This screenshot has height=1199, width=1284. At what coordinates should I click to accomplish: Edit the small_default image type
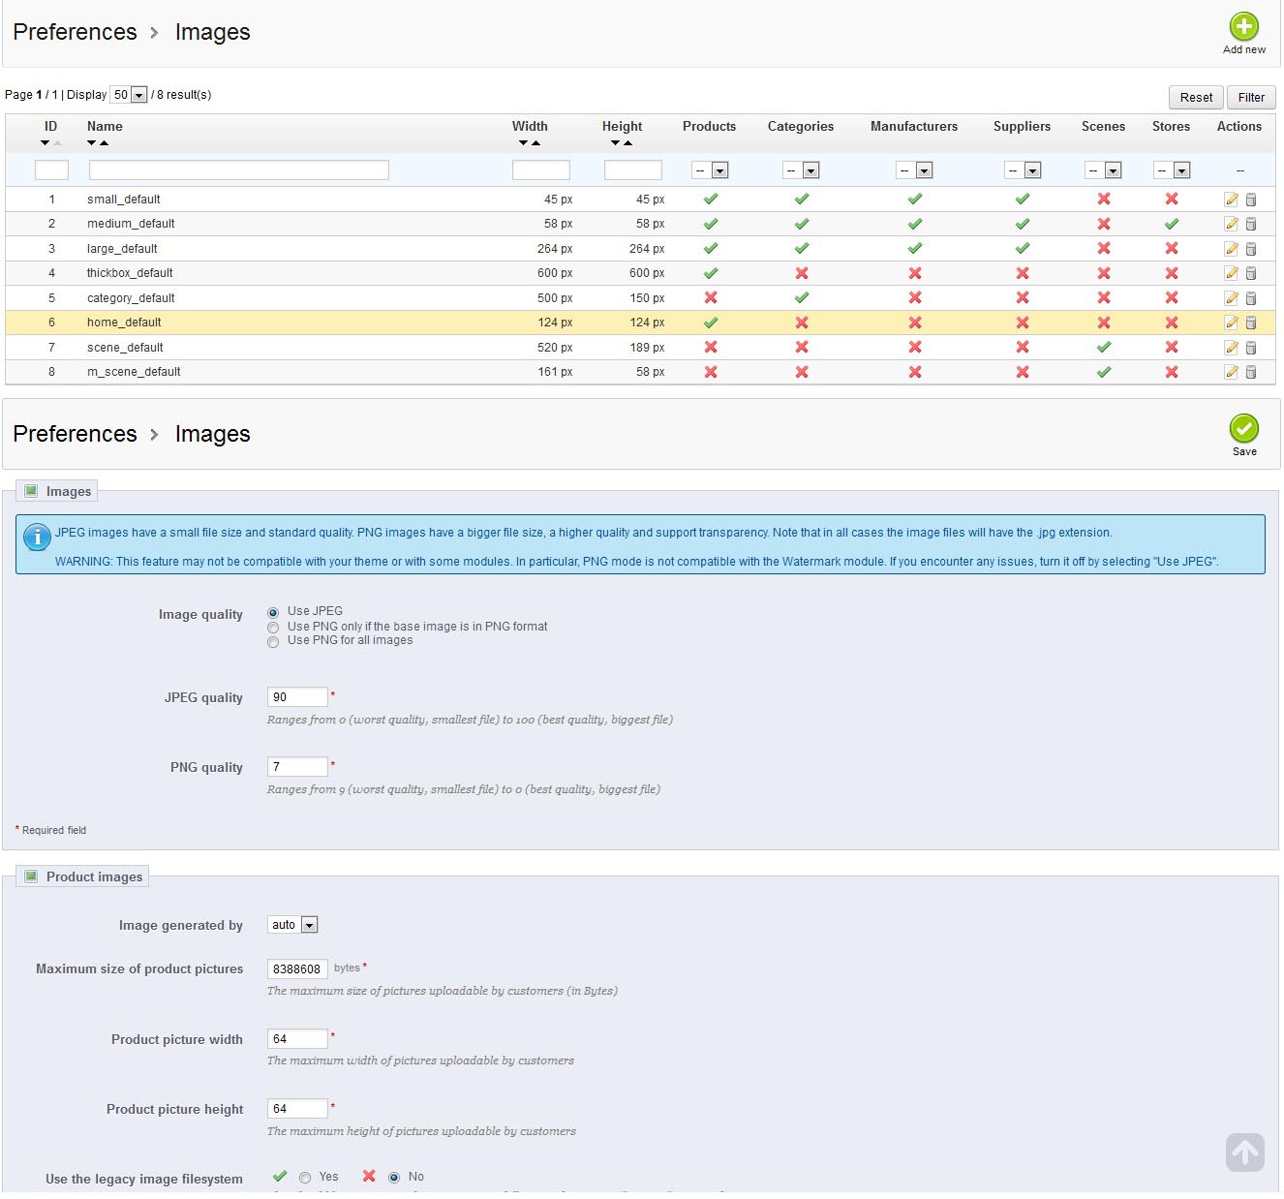(x=1231, y=200)
